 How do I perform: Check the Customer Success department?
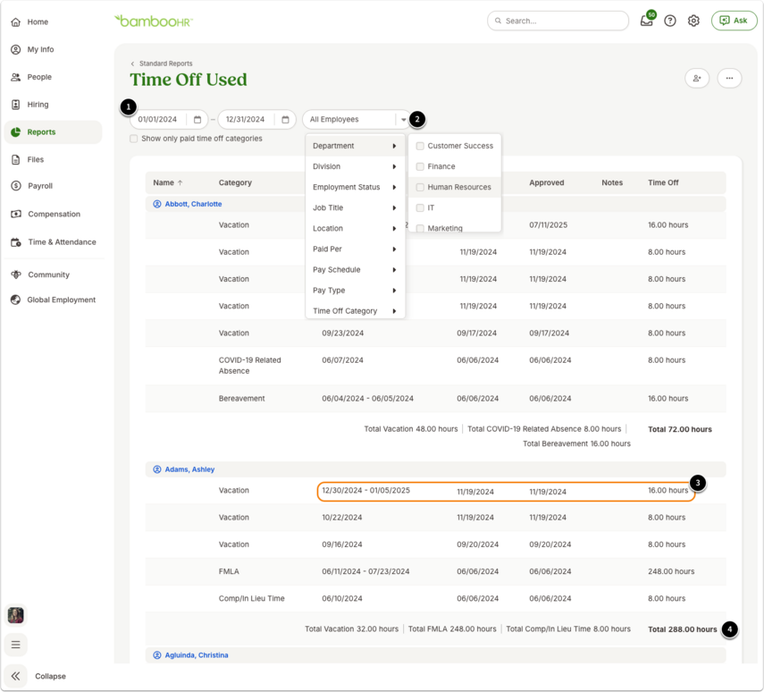(x=420, y=146)
